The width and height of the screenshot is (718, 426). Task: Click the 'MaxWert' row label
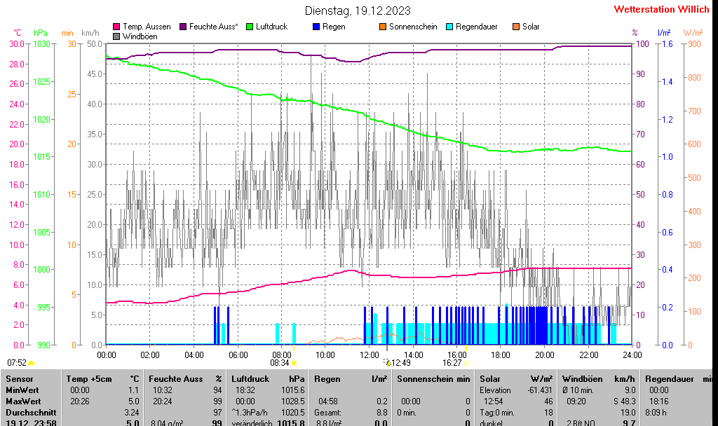tap(24, 401)
